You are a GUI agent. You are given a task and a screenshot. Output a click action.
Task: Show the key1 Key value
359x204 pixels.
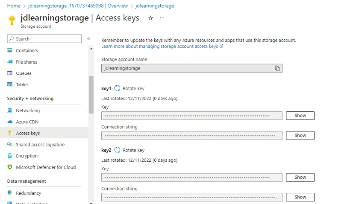[300, 116]
